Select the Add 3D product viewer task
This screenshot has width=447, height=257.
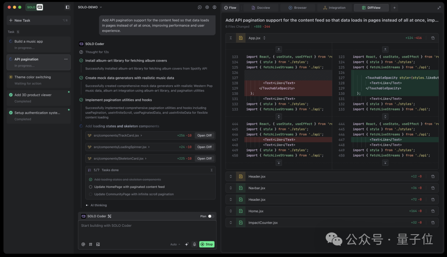point(38,98)
